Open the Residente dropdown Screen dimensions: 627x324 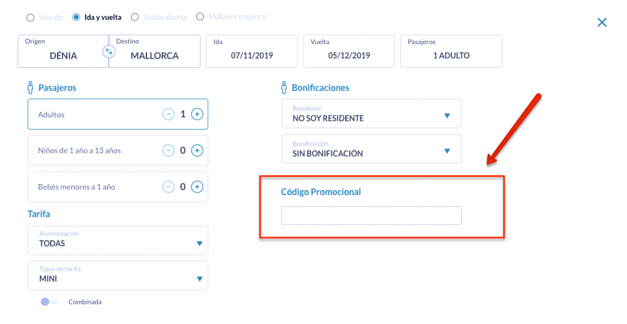point(371,114)
